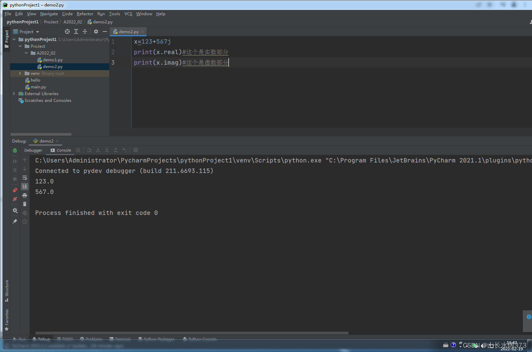Open debug Settings gear dropdown

click(x=15, y=210)
